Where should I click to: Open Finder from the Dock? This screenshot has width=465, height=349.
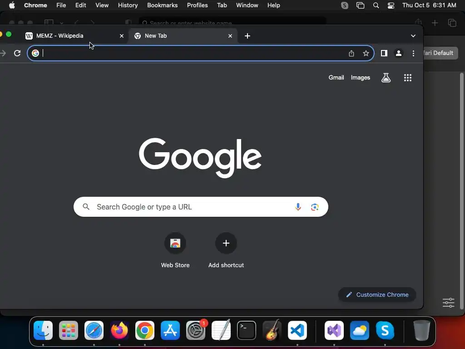tap(43, 330)
